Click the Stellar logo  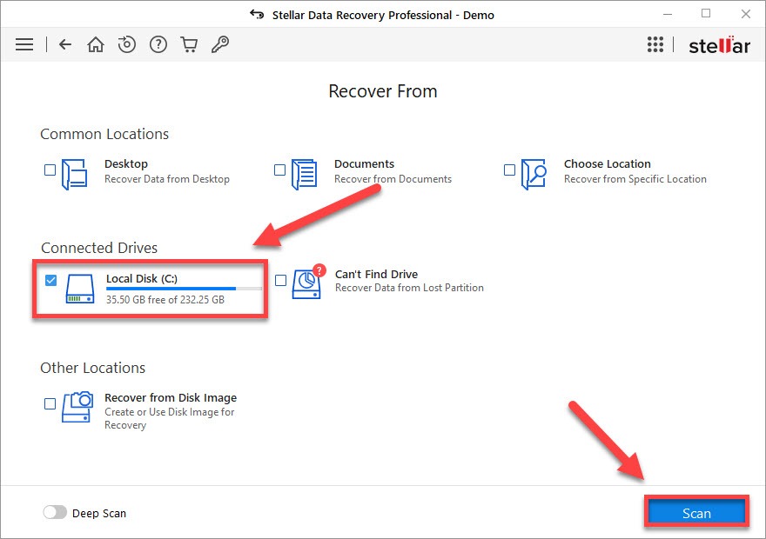click(719, 45)
